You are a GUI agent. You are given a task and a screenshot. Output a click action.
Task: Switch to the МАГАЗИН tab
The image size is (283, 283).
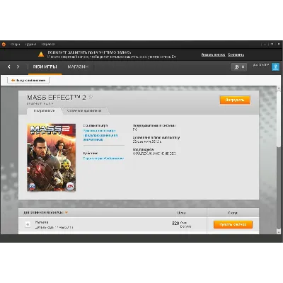tap(78, 67)
